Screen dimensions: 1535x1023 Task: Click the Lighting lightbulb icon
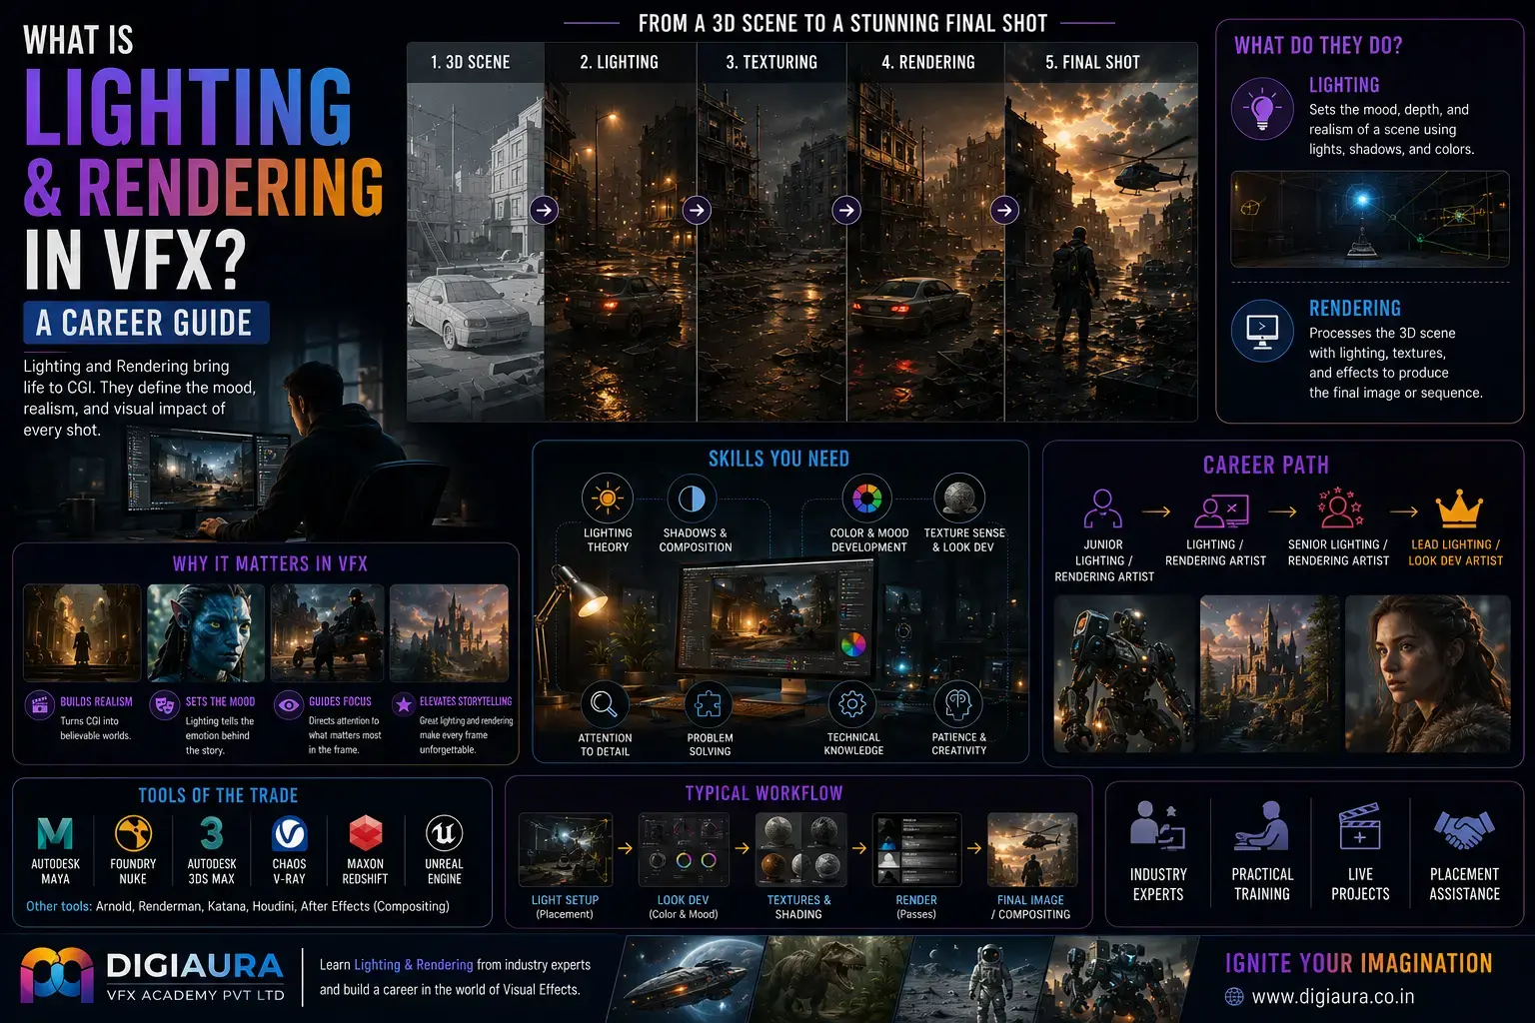point(1262,109)
